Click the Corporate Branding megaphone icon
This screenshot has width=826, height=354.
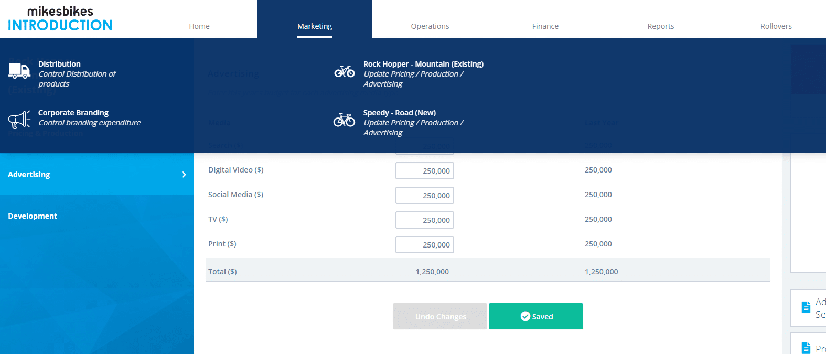[19, 120]
